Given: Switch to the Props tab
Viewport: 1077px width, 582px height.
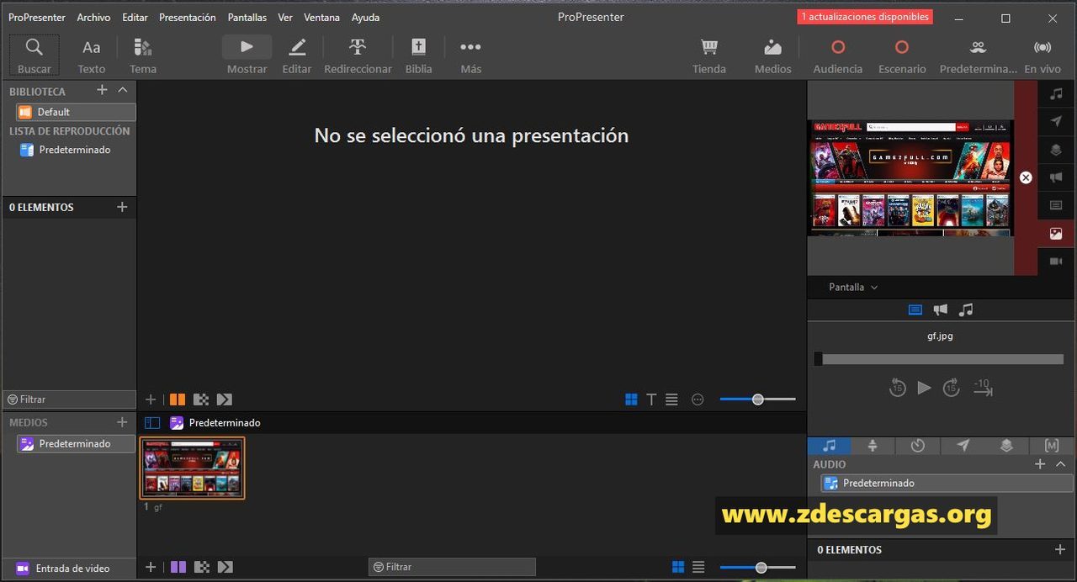Looking at the screenshot, I should click(x=1006, y=446).
